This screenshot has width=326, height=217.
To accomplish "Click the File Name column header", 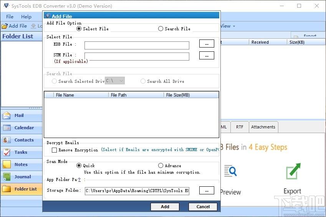I will coord(81,95).
